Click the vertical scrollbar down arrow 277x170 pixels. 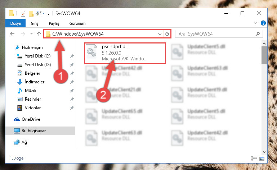[264, 152]
